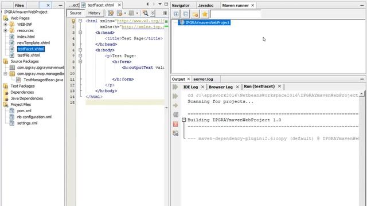The image size is (367, 206).
Task: Open TestManagedBean.java file
Action: [x=44, y=80]
